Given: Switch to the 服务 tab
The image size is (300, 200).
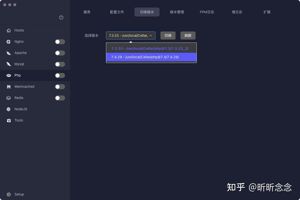Looking at the screenshot, I should coord(87,12).
